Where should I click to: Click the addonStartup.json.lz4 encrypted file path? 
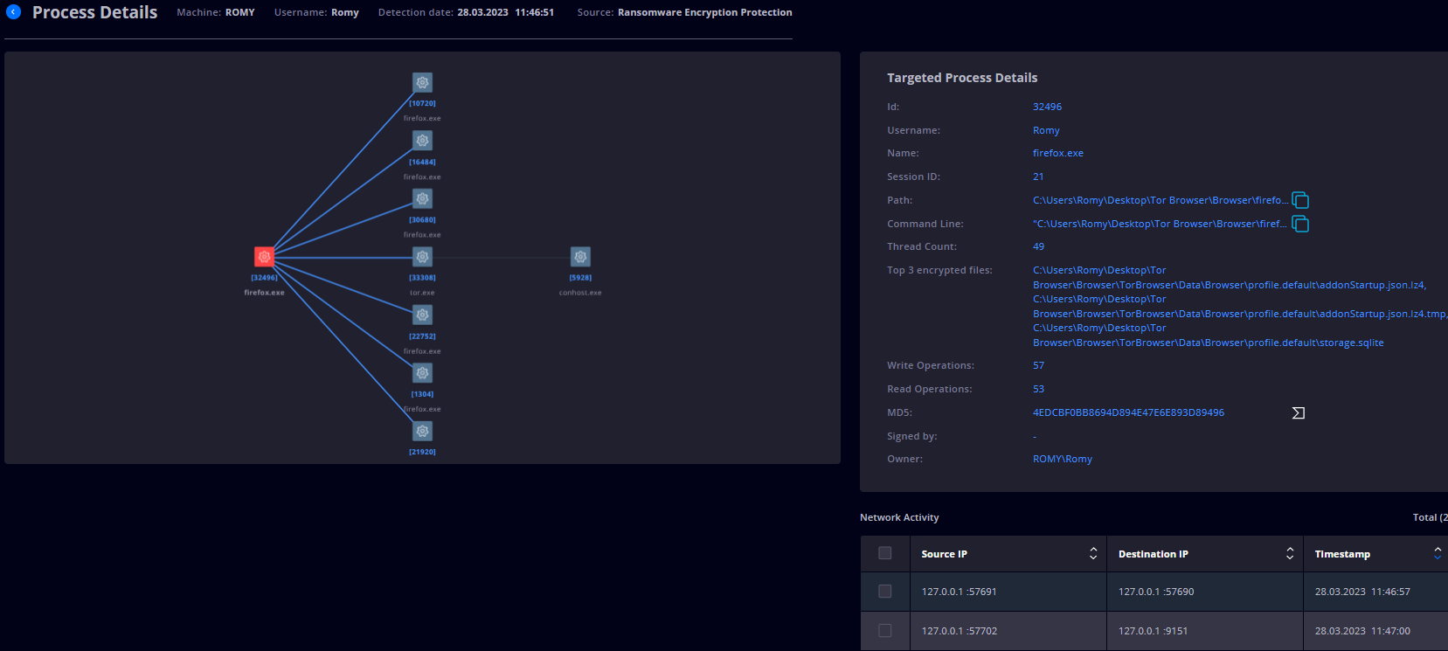(1230, 278)
